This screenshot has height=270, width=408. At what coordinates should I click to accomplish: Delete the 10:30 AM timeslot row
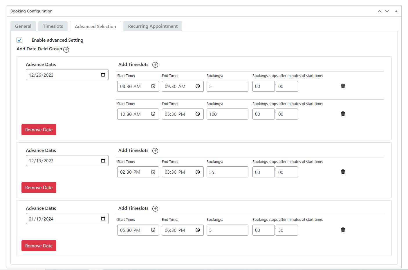point(343,114)
